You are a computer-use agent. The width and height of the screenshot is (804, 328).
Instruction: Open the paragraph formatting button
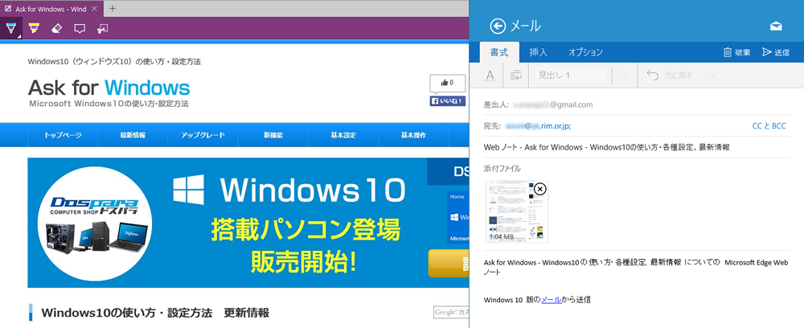point(516,76)
